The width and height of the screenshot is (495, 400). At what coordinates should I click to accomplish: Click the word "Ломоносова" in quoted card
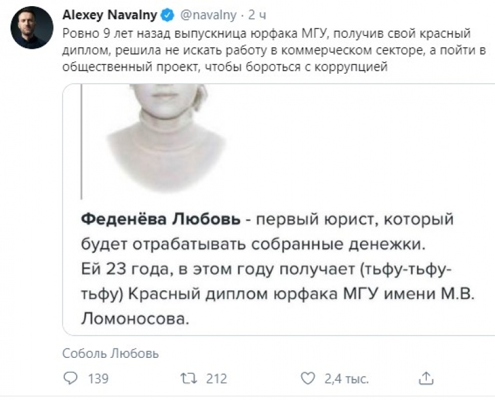(134, 320)
